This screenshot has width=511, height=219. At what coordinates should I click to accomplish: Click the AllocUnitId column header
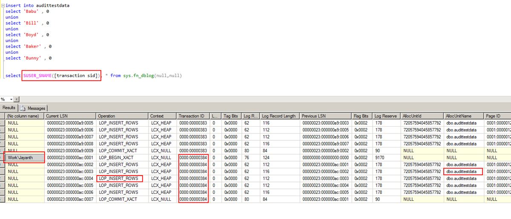point(422,116)
